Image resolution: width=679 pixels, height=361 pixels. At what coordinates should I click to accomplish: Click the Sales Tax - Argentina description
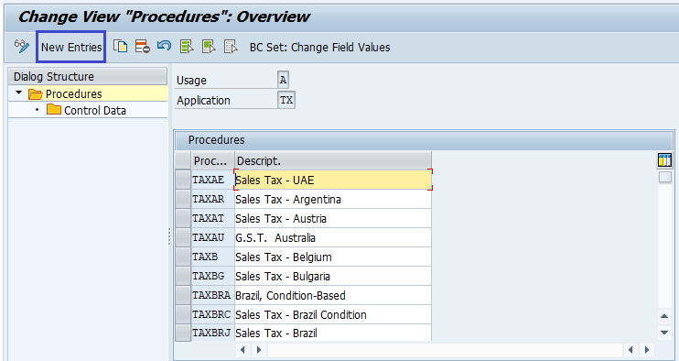tap(333, 199)
